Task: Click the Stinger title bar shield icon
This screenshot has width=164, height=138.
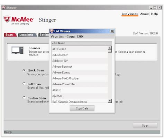Action: [4, 8]
